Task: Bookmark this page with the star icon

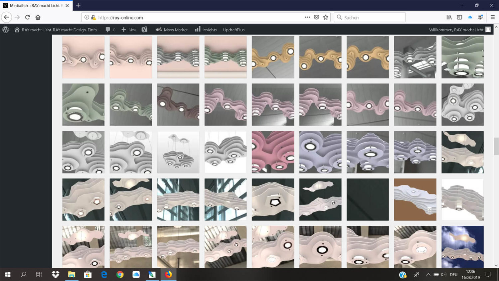Action: tap(326, 17)
